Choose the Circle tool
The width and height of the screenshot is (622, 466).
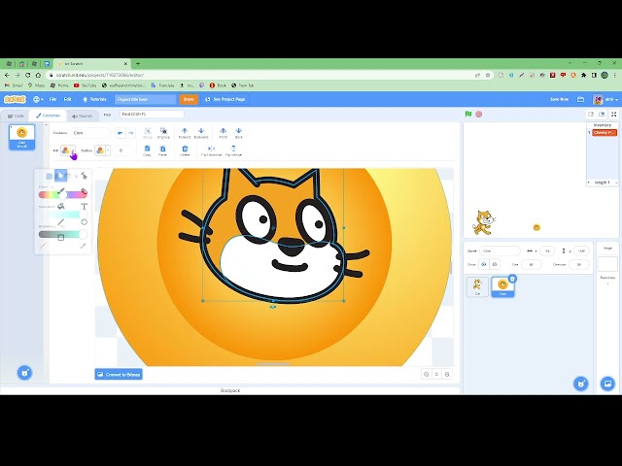tap(85, 222)
